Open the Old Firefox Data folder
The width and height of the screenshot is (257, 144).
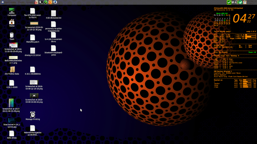(12, 69)
